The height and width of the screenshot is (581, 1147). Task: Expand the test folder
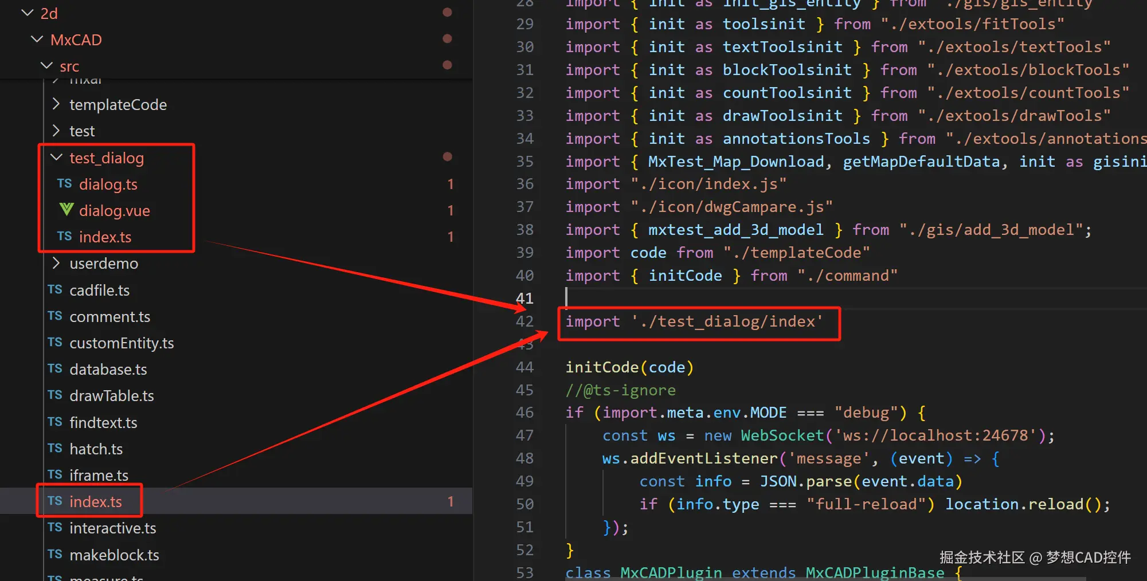coord(56,131)
